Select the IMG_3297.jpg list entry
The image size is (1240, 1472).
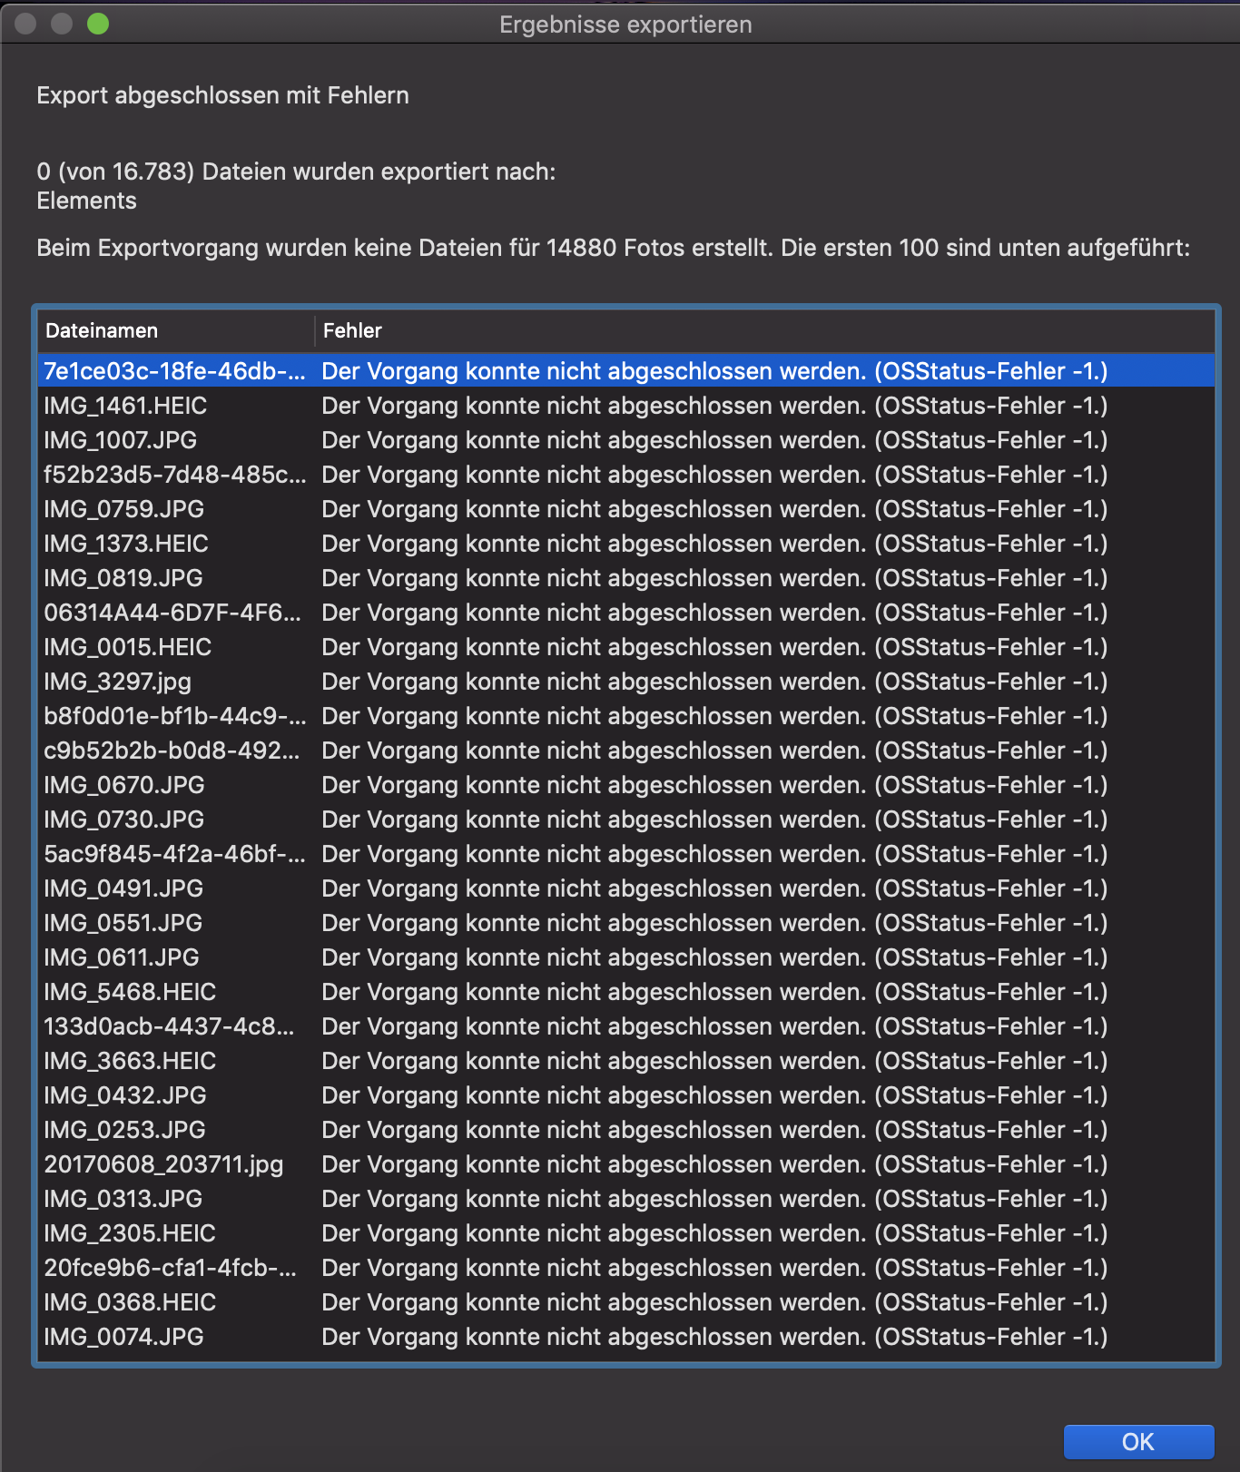point(118,682)
